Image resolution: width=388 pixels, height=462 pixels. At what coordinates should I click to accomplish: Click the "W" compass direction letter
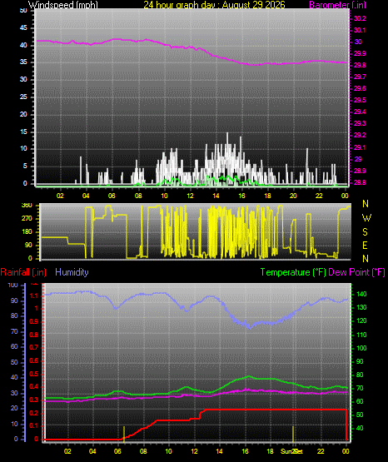click(x=366, y=218)
